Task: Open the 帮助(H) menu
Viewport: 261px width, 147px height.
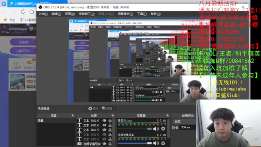Action: [156, 14]
